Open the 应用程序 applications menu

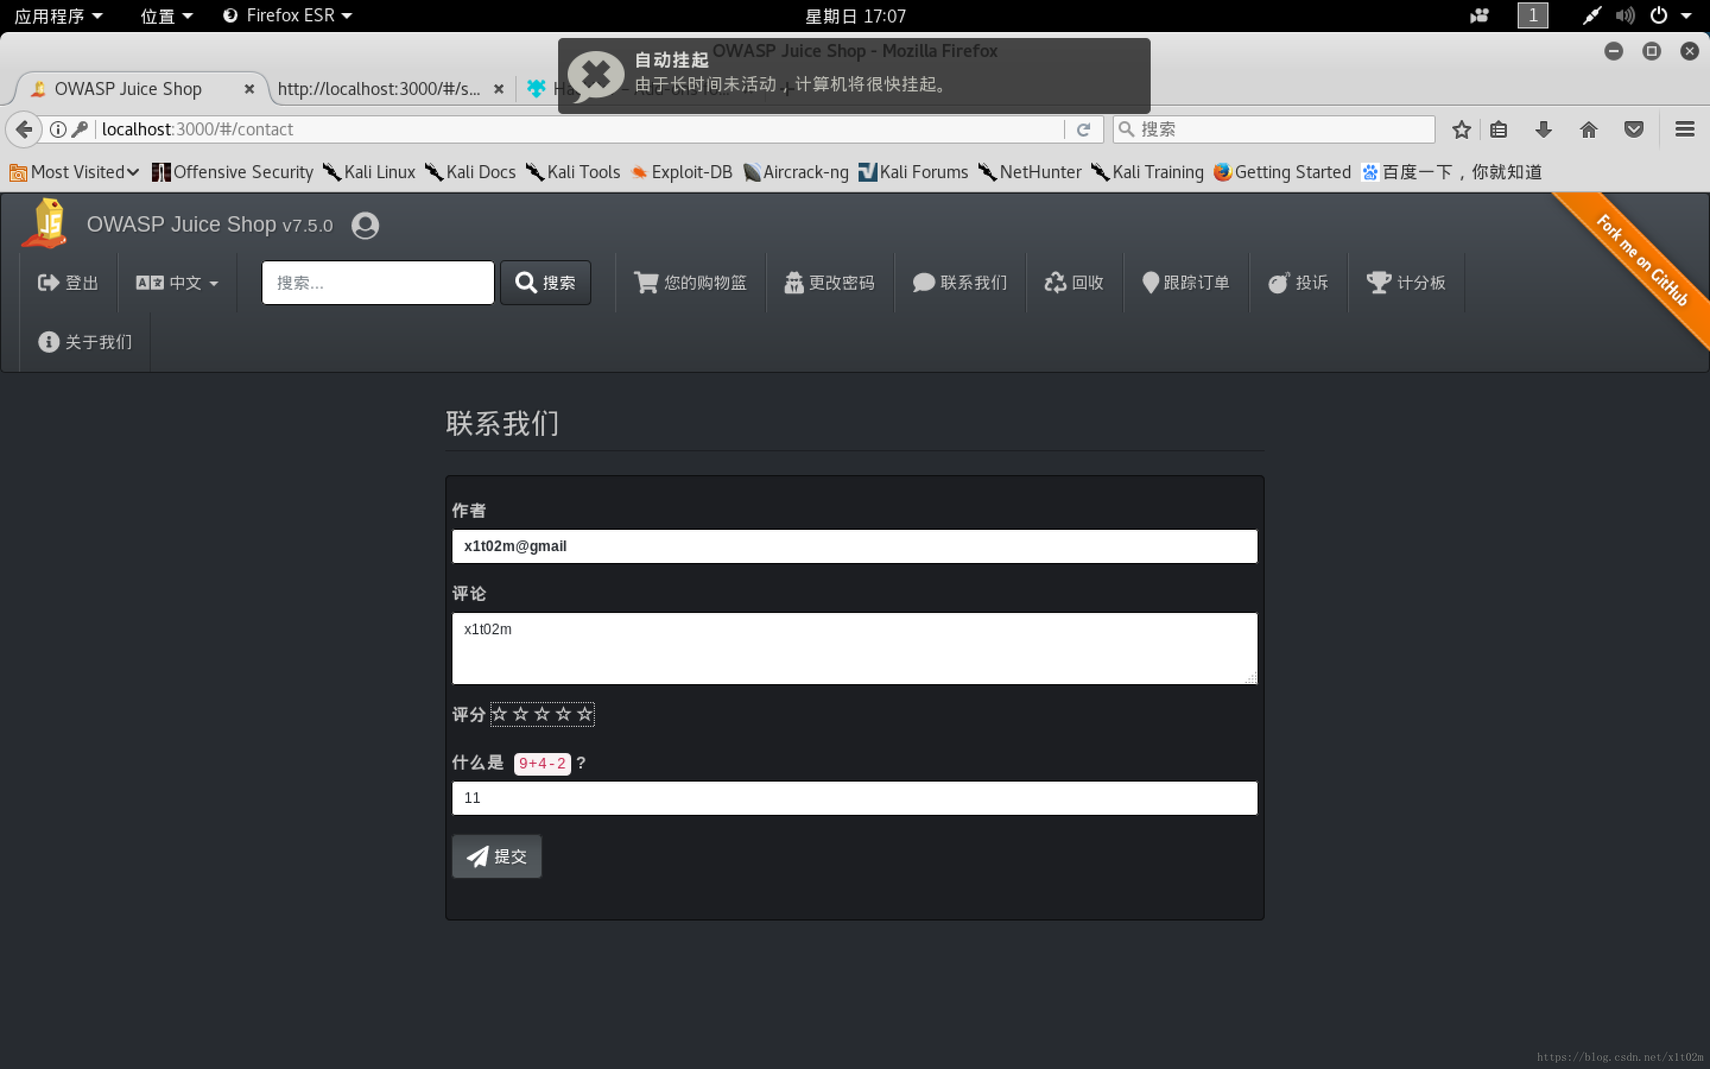tap(59, 15)
